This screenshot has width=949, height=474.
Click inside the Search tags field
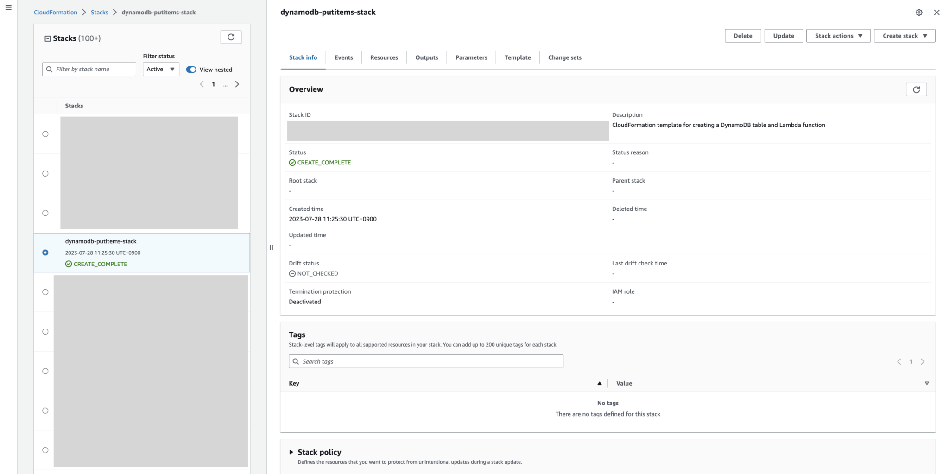click(x=425, y=361)
